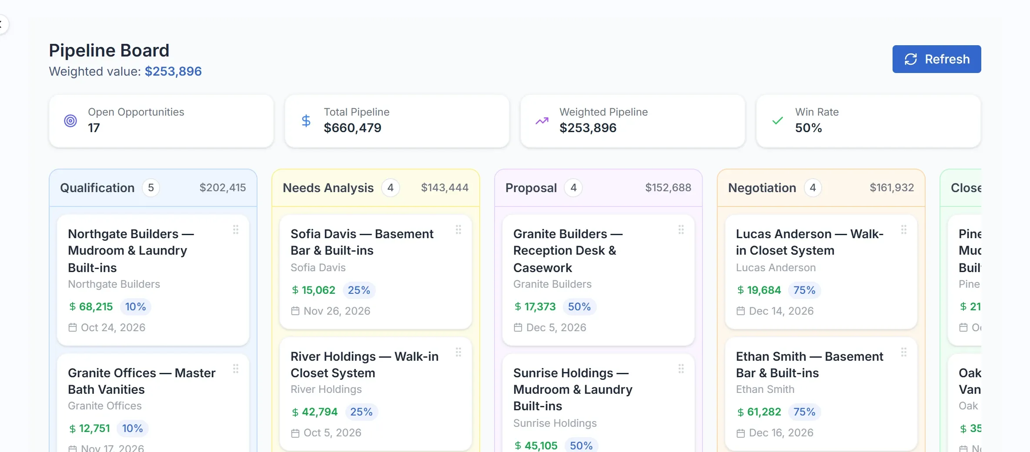Open River Holdings Walk-in Closet card title
This screenshot has height=452, width=1030.
coord(365,365)
